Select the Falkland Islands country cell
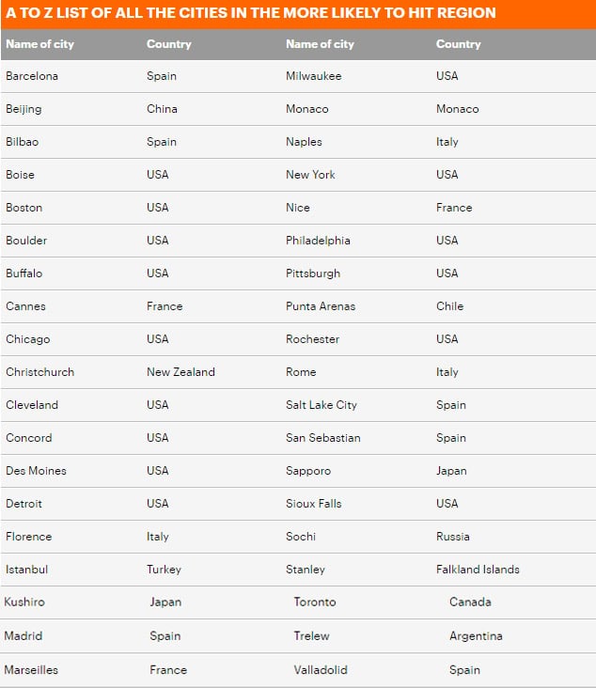Image resolution: width=596 pixels, height=688 pixels. click(478, 570)
